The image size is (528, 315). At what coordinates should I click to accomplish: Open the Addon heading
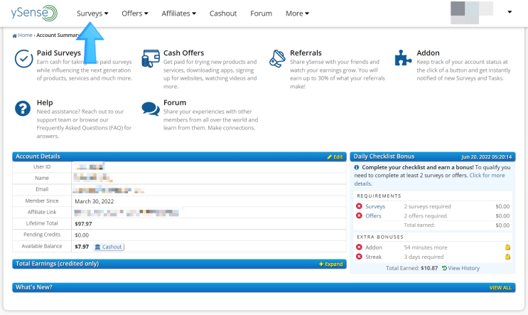(x=428, y=53)
